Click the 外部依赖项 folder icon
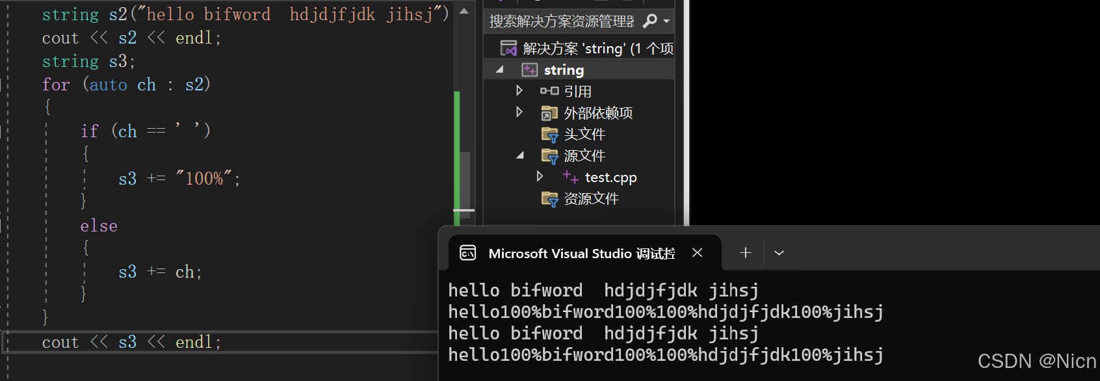Image resolution: width=1100 pixels, height=381 pixels. pos(549,113)
